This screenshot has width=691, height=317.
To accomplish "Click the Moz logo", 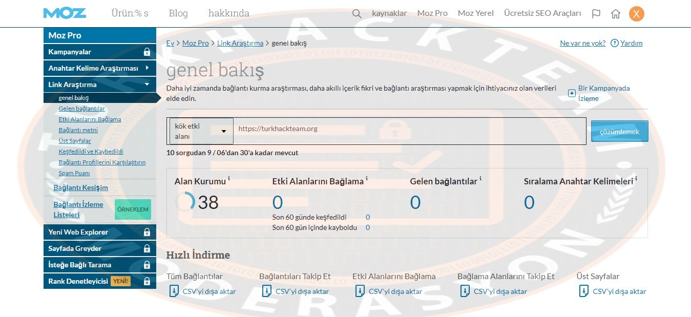I will (x=65, y=13).
